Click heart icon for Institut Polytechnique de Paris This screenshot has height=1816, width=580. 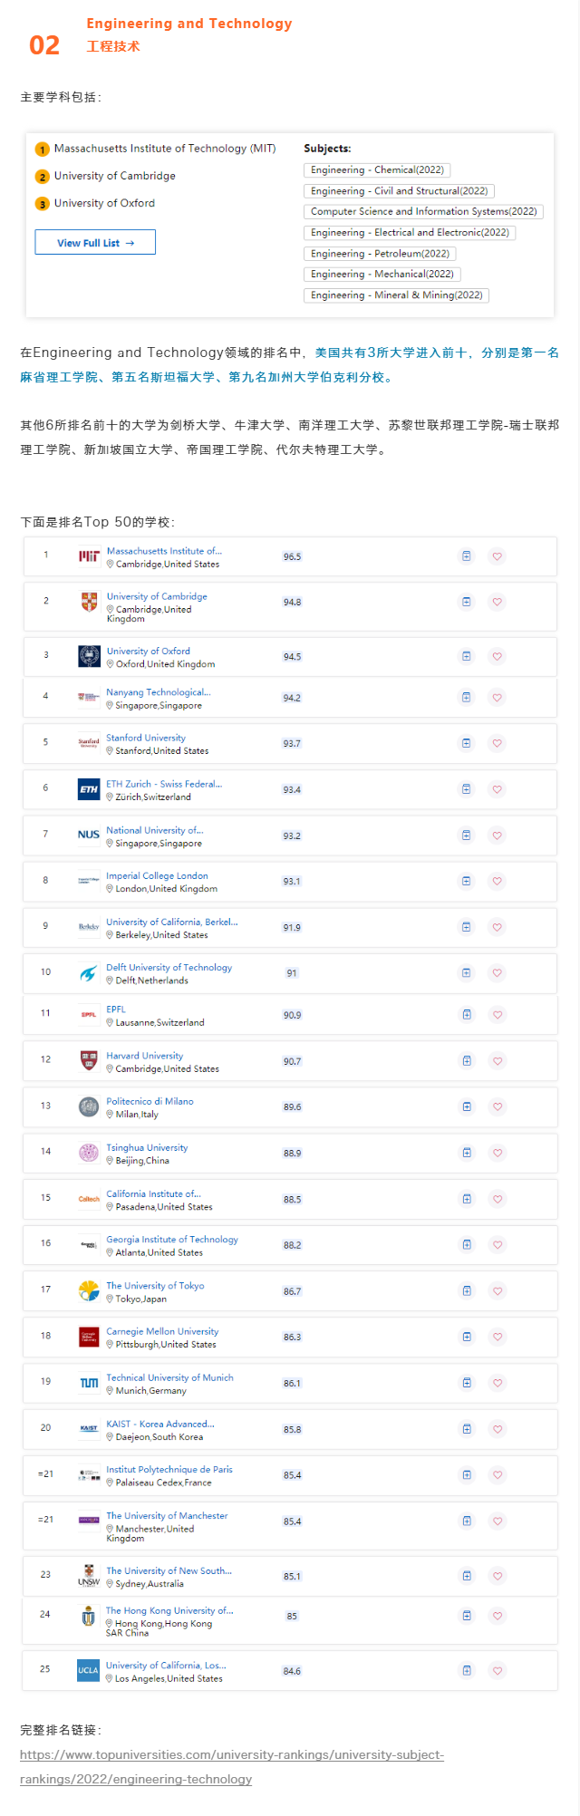pyautogui.click(x=497, y=1475)
